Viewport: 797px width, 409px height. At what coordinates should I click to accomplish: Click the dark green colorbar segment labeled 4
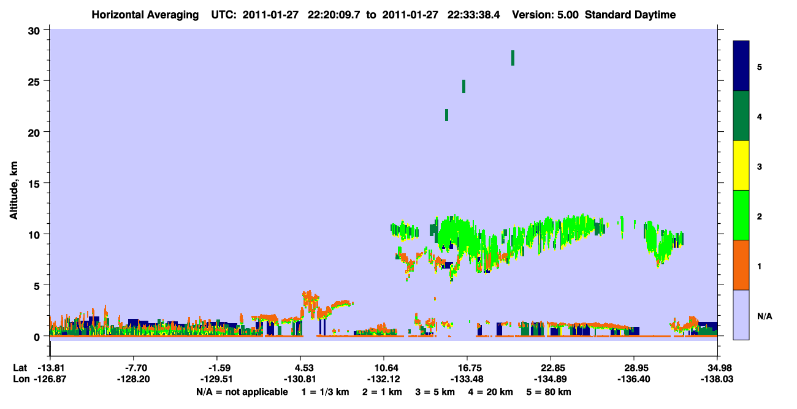(741, 116)
